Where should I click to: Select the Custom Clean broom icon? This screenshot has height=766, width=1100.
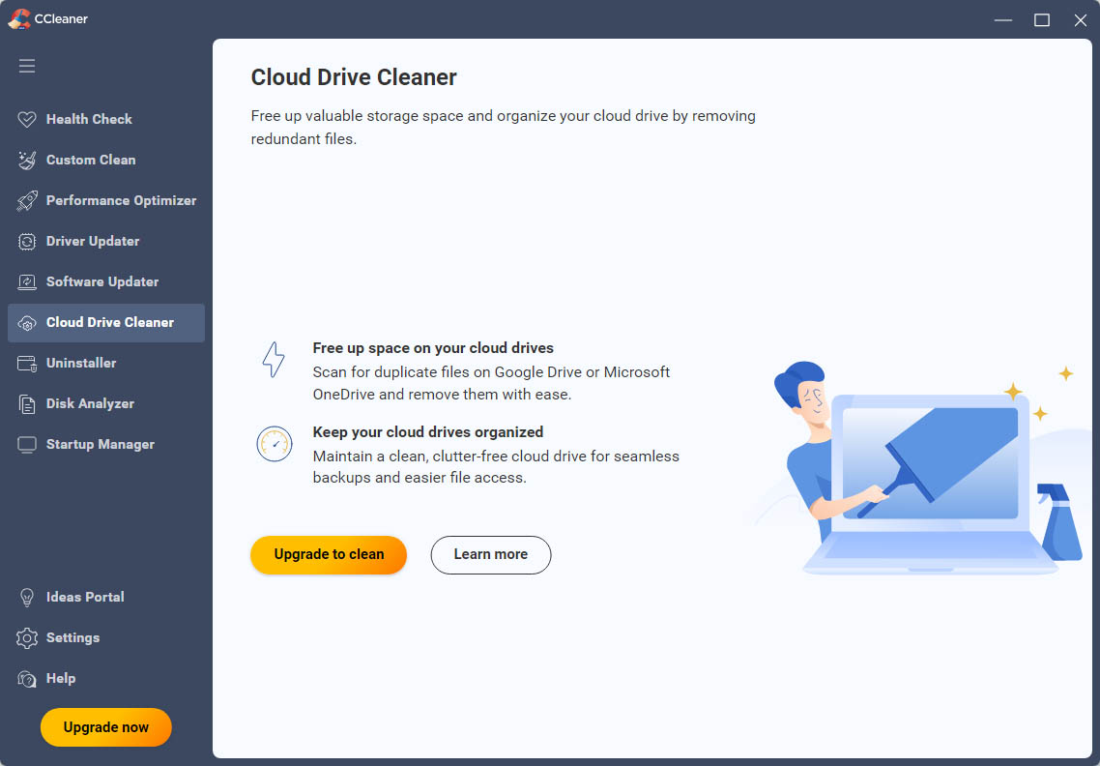(27, 161)
